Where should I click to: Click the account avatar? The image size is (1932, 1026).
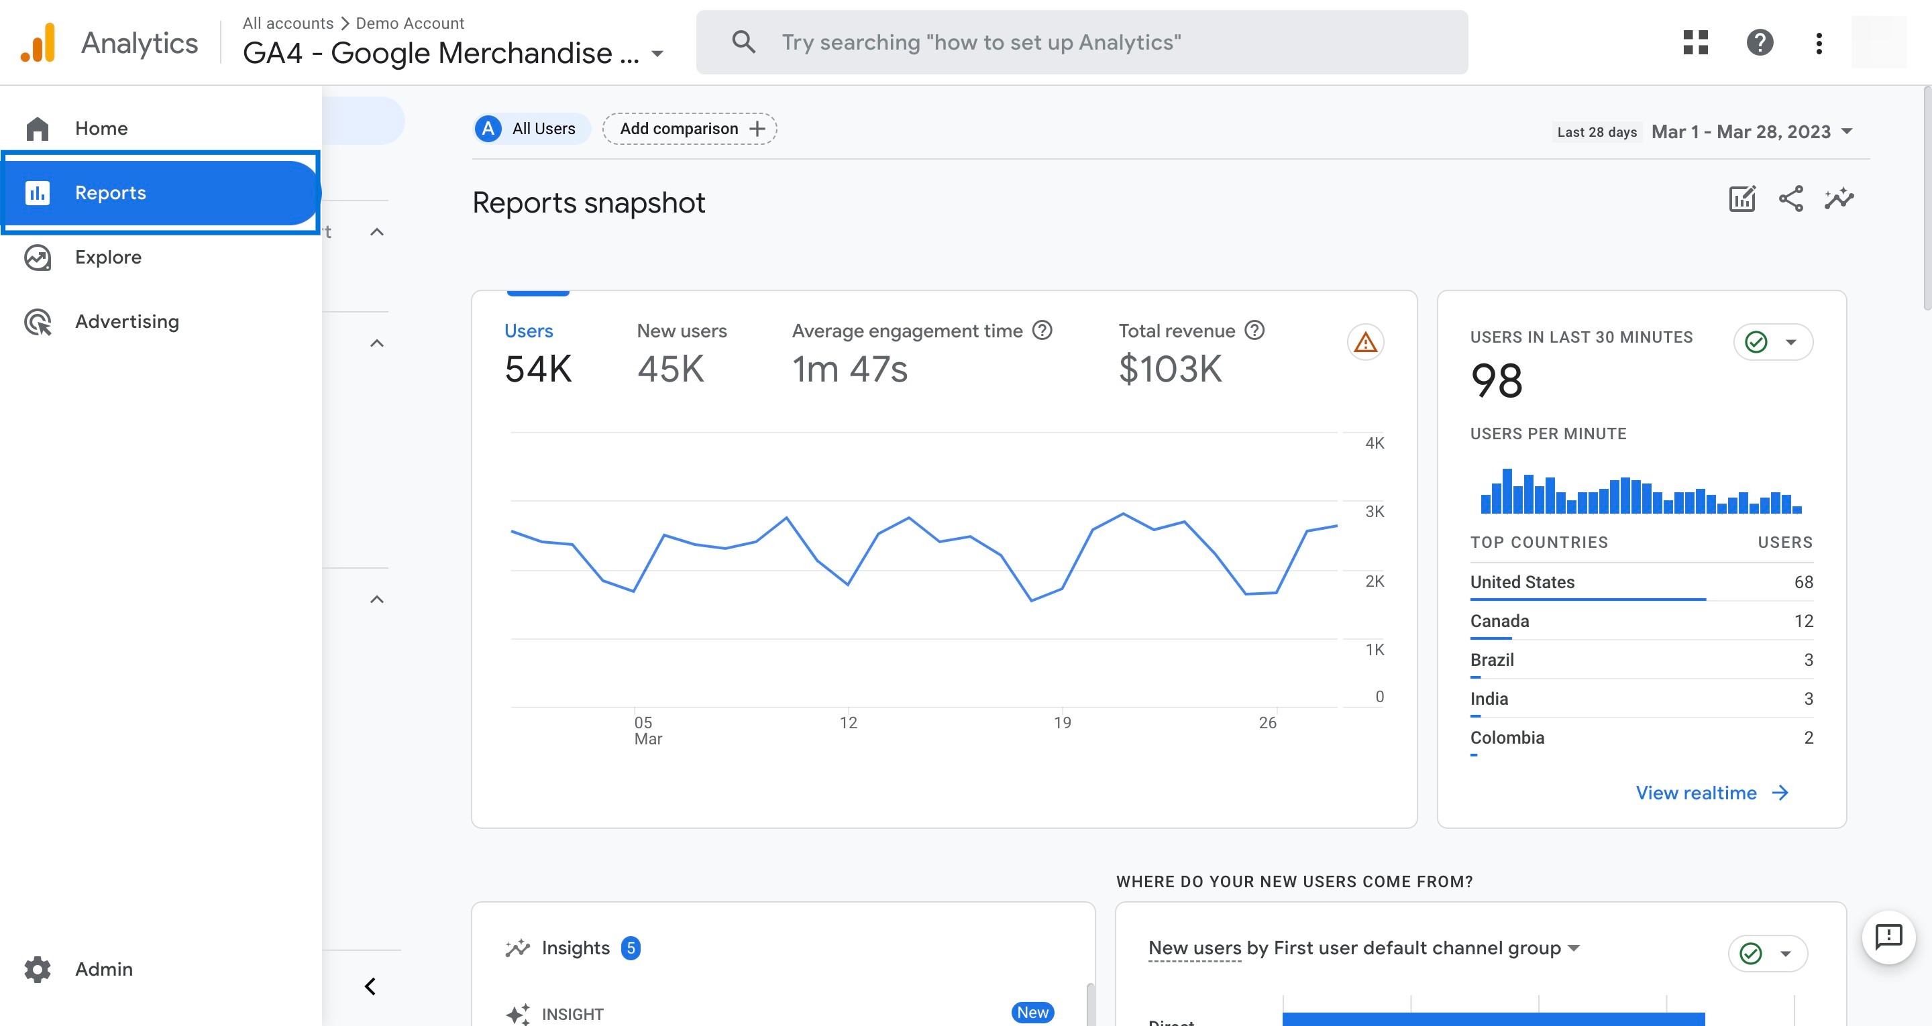[x=1879, y=43]
